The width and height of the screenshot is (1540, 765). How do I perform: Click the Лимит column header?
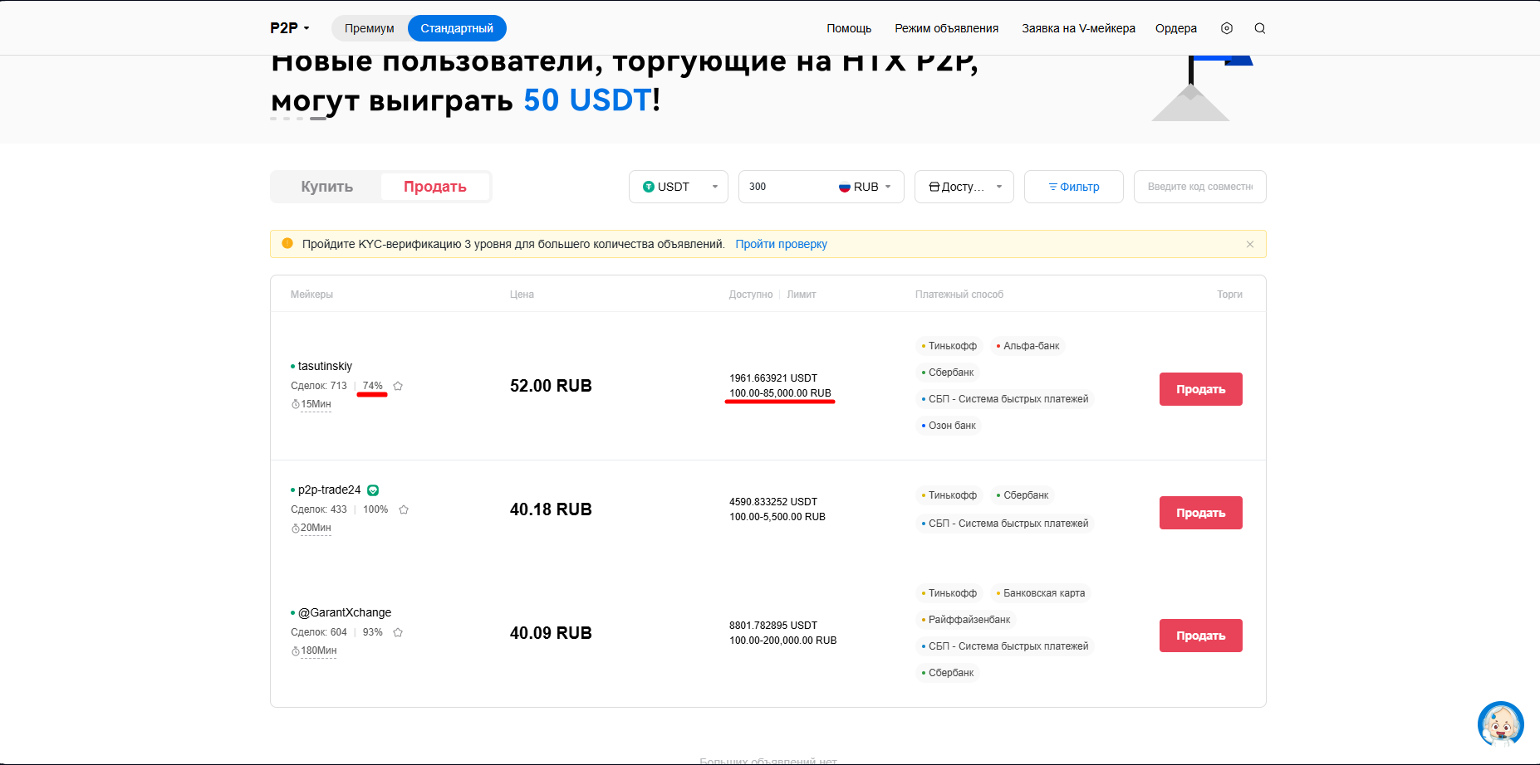click(802, 295)
